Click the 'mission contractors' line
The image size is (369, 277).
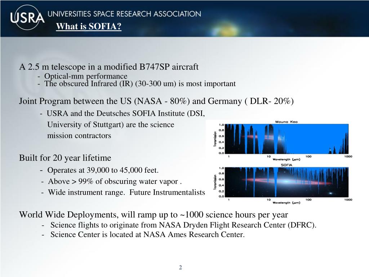click(x=79, y=136)
